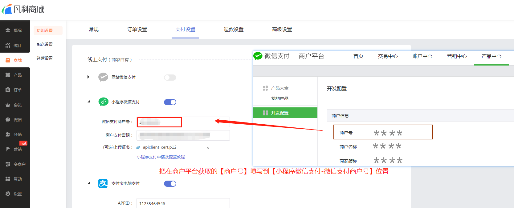The width and height of the screenshot is (514, 208).
Task: Select 商城 mall icon in sidebar
Action: pos(8,60)
